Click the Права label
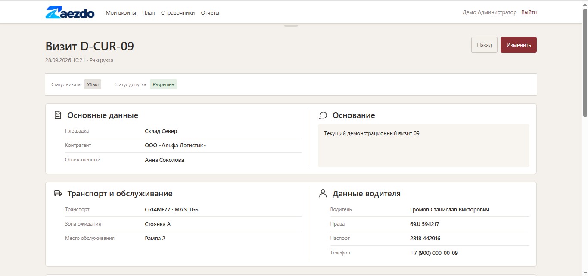The width and height of the screenshot is (588, 276). pyautogui.click(x=337, y=224)
